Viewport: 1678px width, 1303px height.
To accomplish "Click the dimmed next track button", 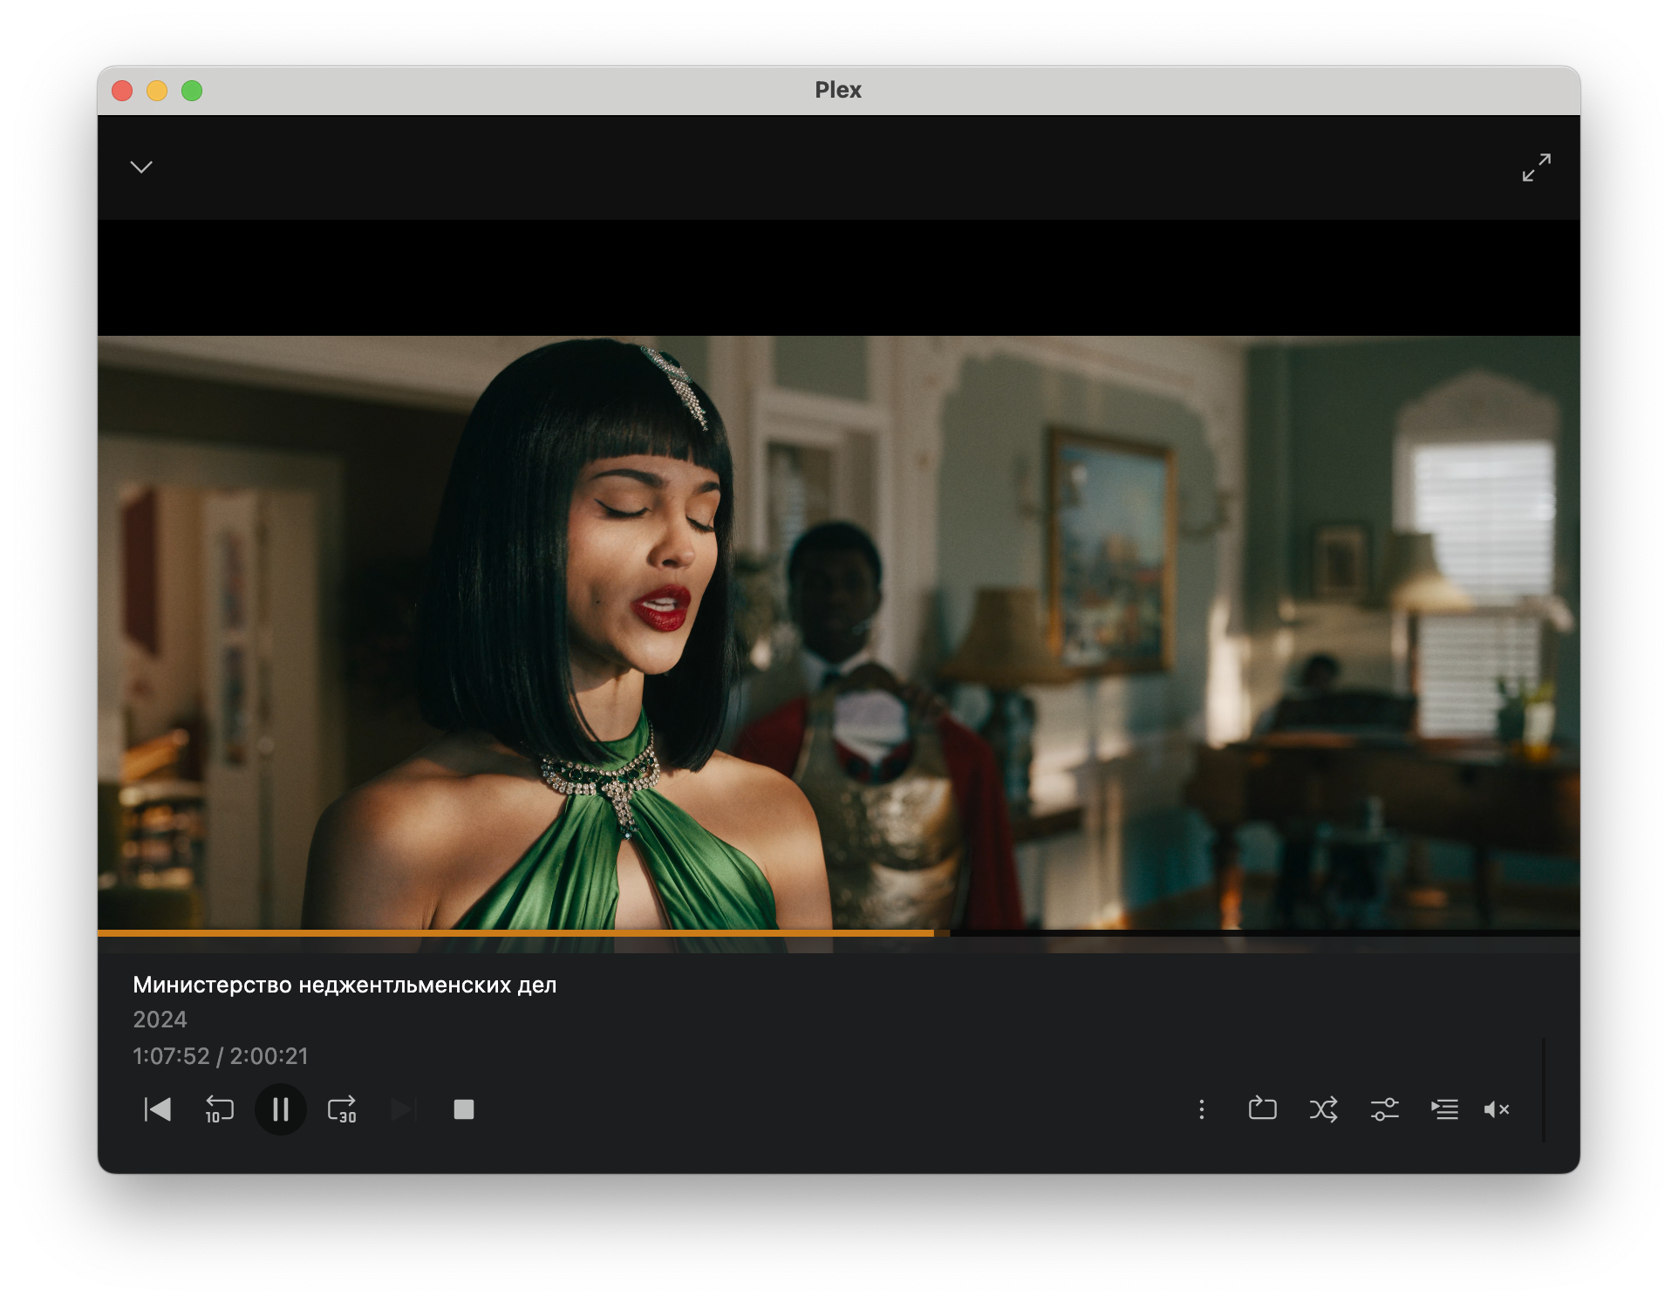I will (x=403, y=1109).
